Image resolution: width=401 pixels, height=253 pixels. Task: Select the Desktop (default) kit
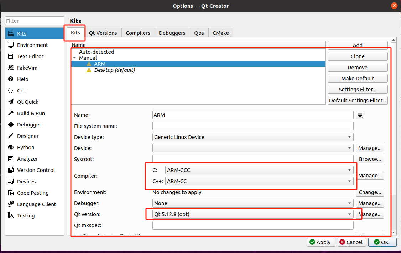click(114, 70)
